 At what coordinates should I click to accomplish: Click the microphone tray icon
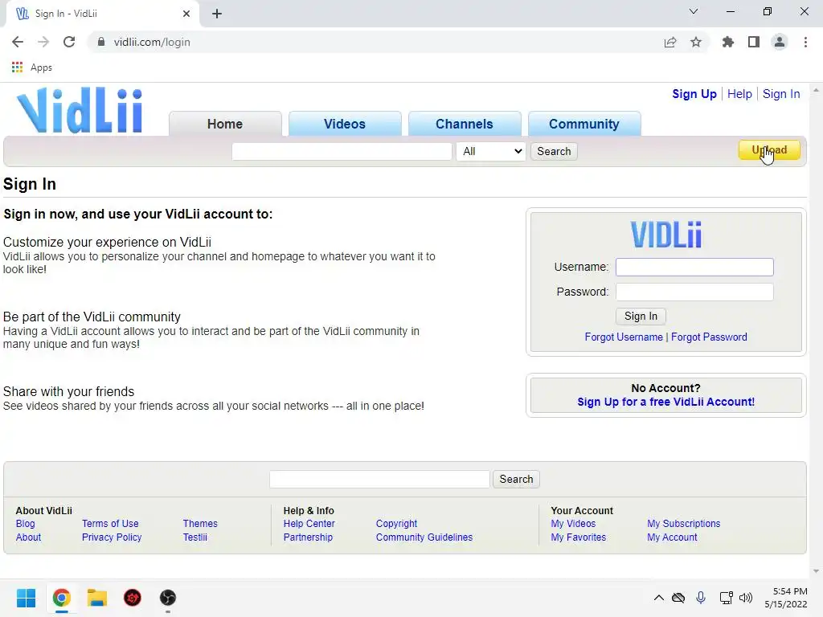[x=701, y=598]
